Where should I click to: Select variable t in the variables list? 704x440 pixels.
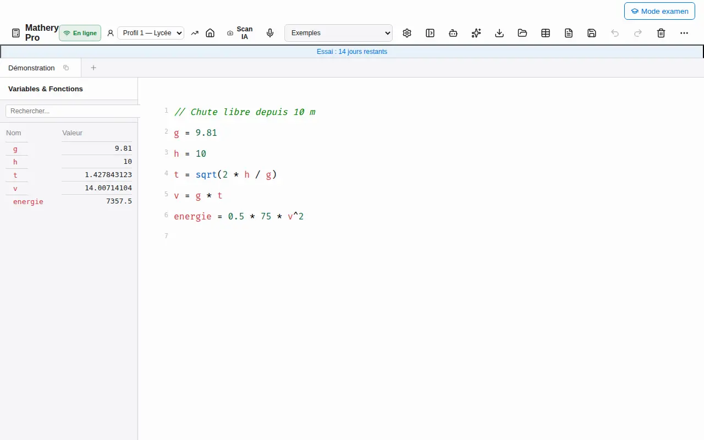pyautogui.click(x=15, y=175)
